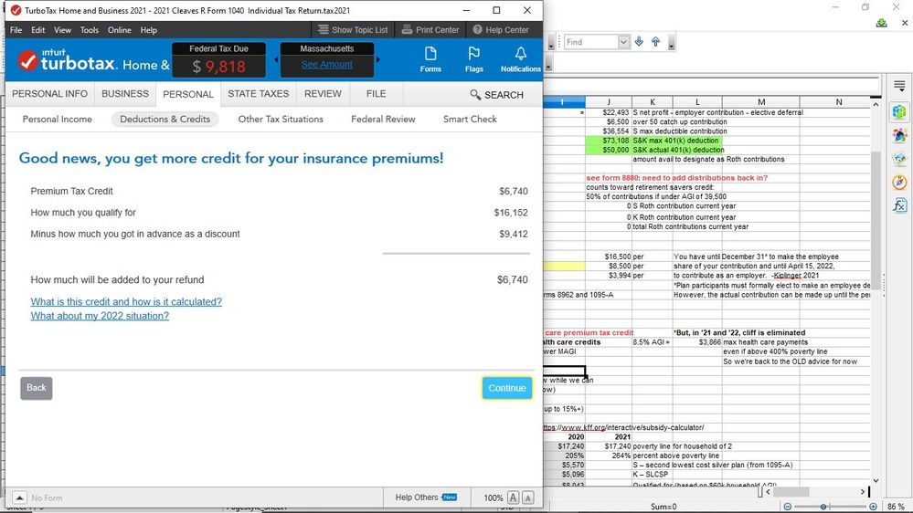Click the See Amount link for Massachusetts

(x=326, y=65)
